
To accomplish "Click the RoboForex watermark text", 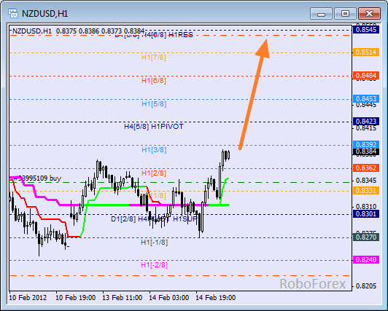I will coord(313,283).
